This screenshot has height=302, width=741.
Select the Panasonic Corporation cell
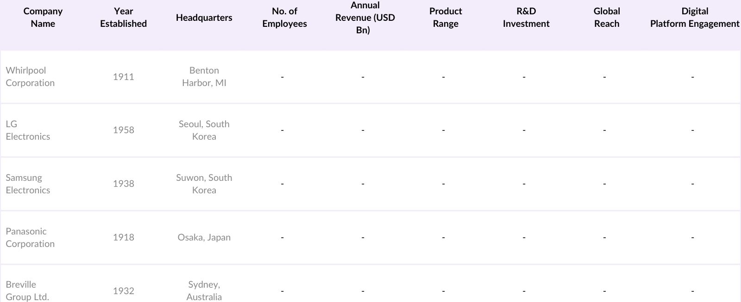tap(30, 238)
